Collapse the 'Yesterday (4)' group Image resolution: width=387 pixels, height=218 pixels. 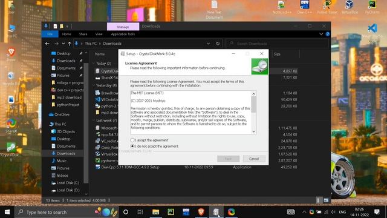tap(94, 85)
